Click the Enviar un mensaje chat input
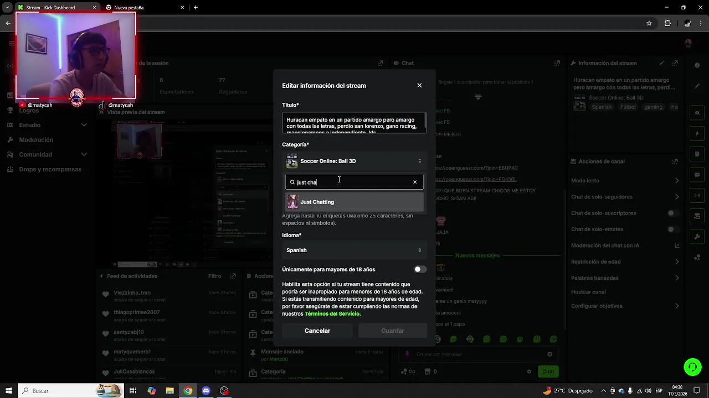Viewport: 709px width, 398px height. [x=479, y=354]
